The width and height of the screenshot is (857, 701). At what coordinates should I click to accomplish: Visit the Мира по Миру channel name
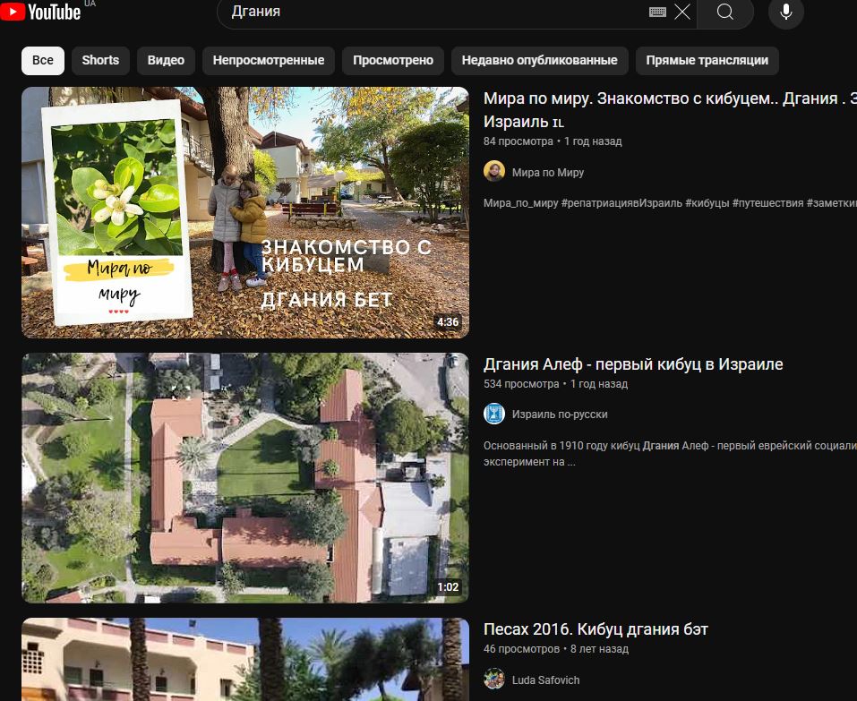coord(548,173)
